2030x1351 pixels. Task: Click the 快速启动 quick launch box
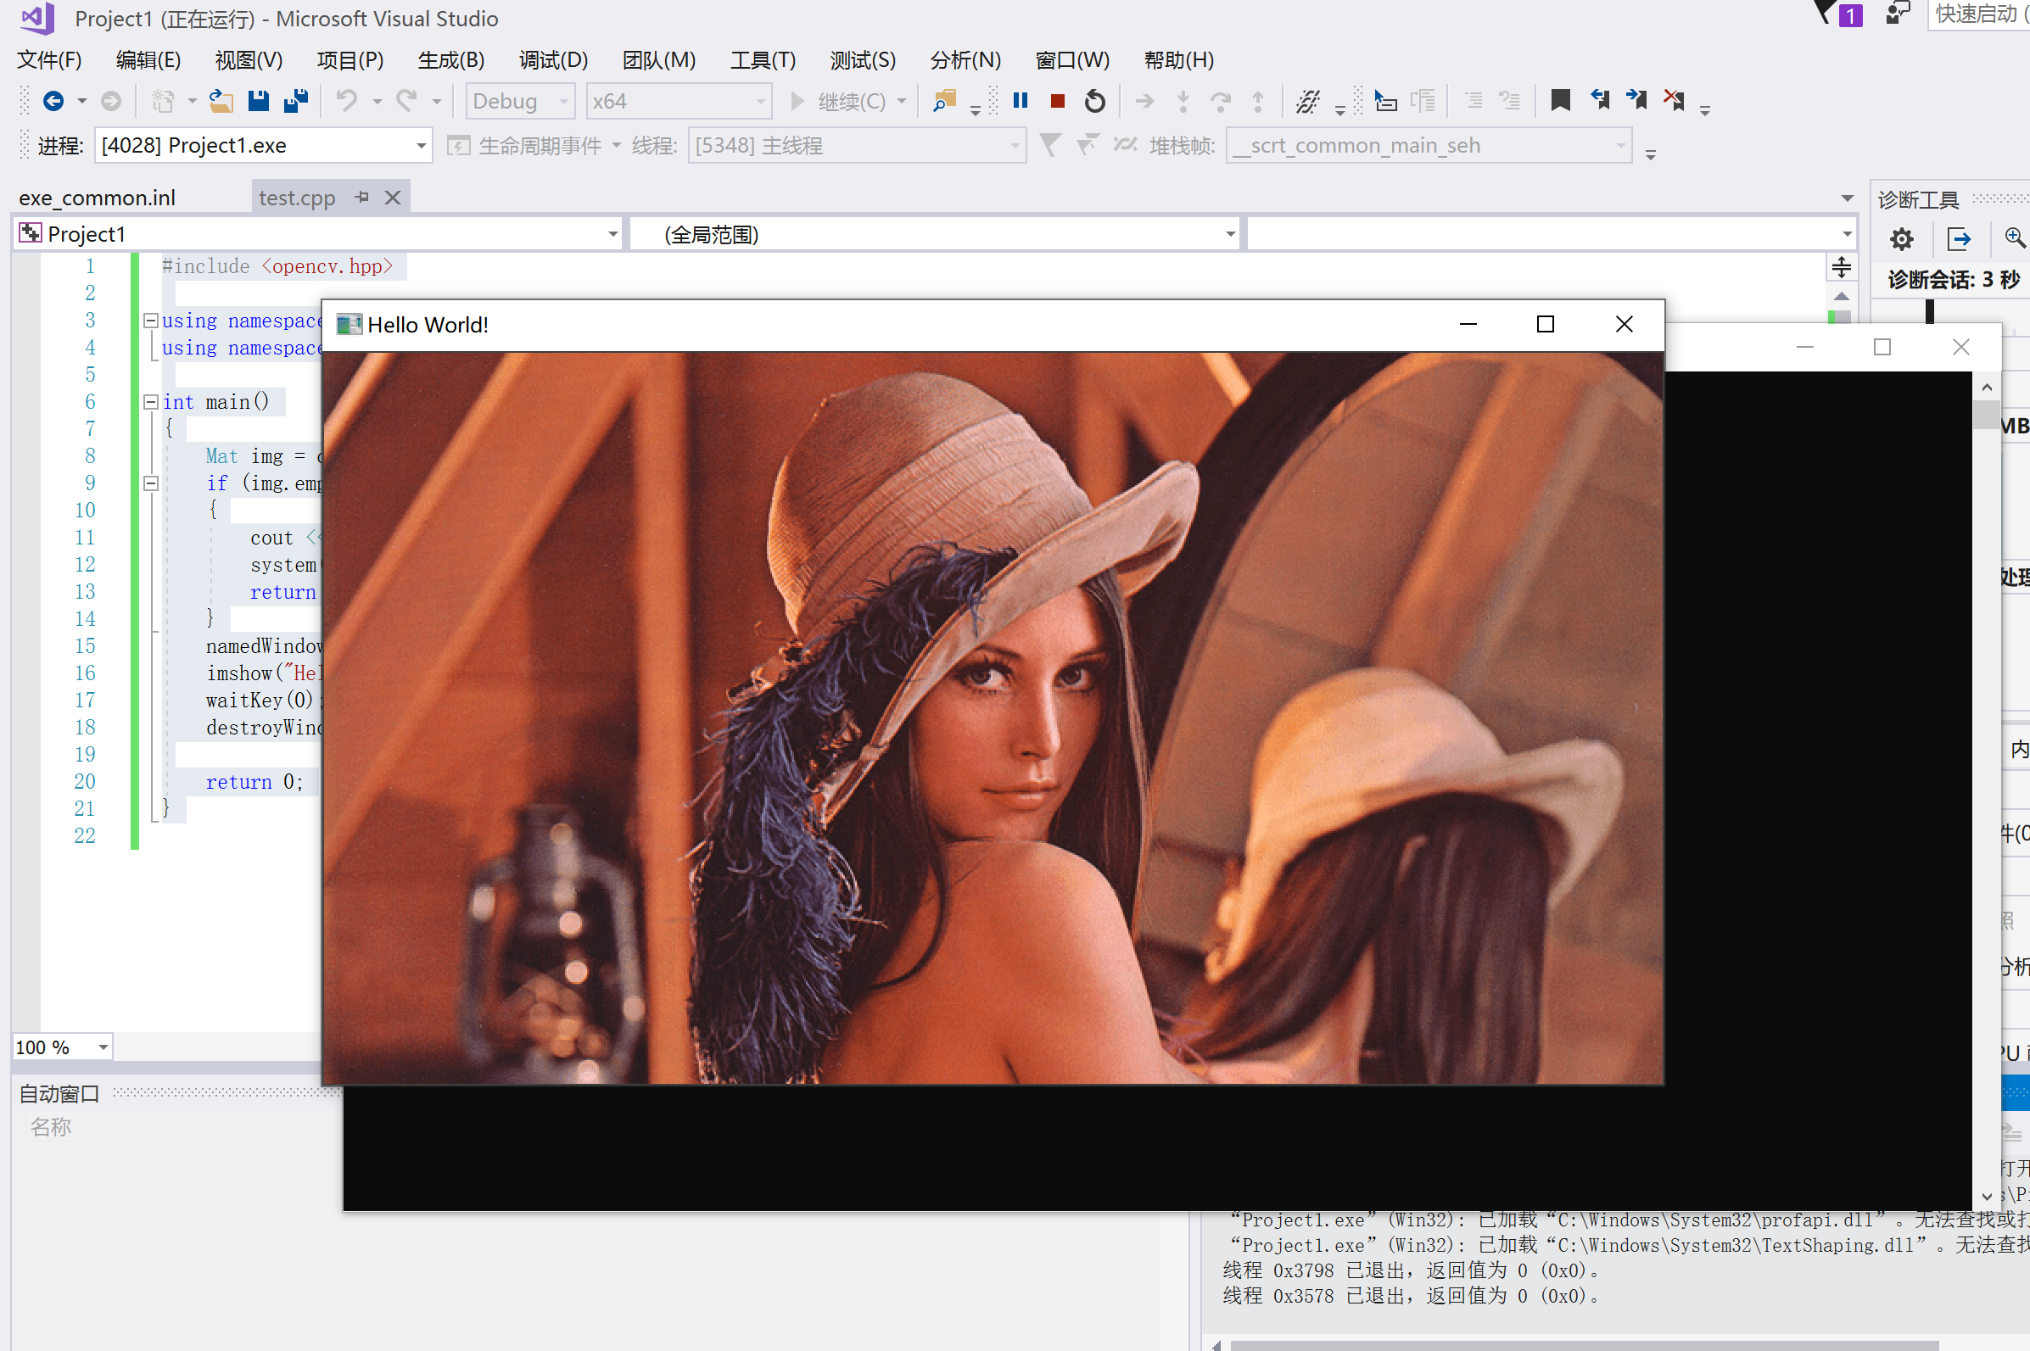click(x=1978, y=14)
